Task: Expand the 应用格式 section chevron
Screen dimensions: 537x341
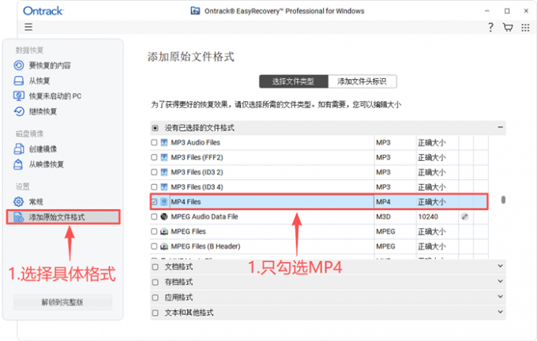Action: (x=501, y=297)
